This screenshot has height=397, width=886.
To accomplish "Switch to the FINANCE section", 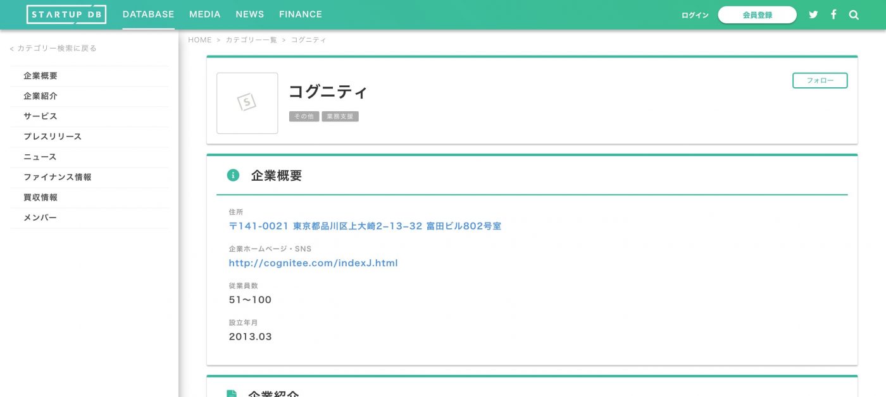I will [300, 14].
